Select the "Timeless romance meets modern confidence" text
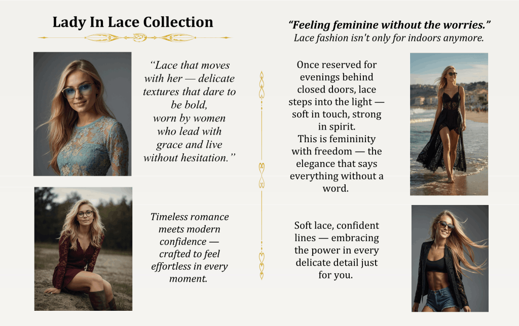Image resolution: width=519 pixels, height=326 pixels. pos(190,248)
